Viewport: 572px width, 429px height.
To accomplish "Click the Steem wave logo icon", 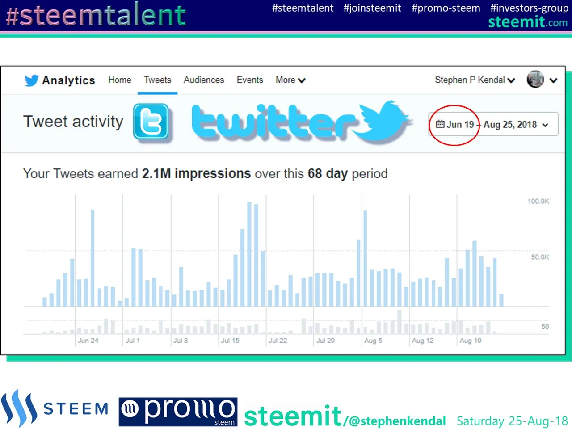I will [x=19, y=408].
